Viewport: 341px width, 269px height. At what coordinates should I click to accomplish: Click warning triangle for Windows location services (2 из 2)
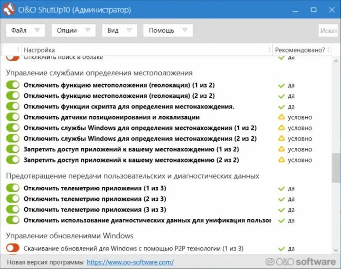pyautogui.click(x=282, y=139)
